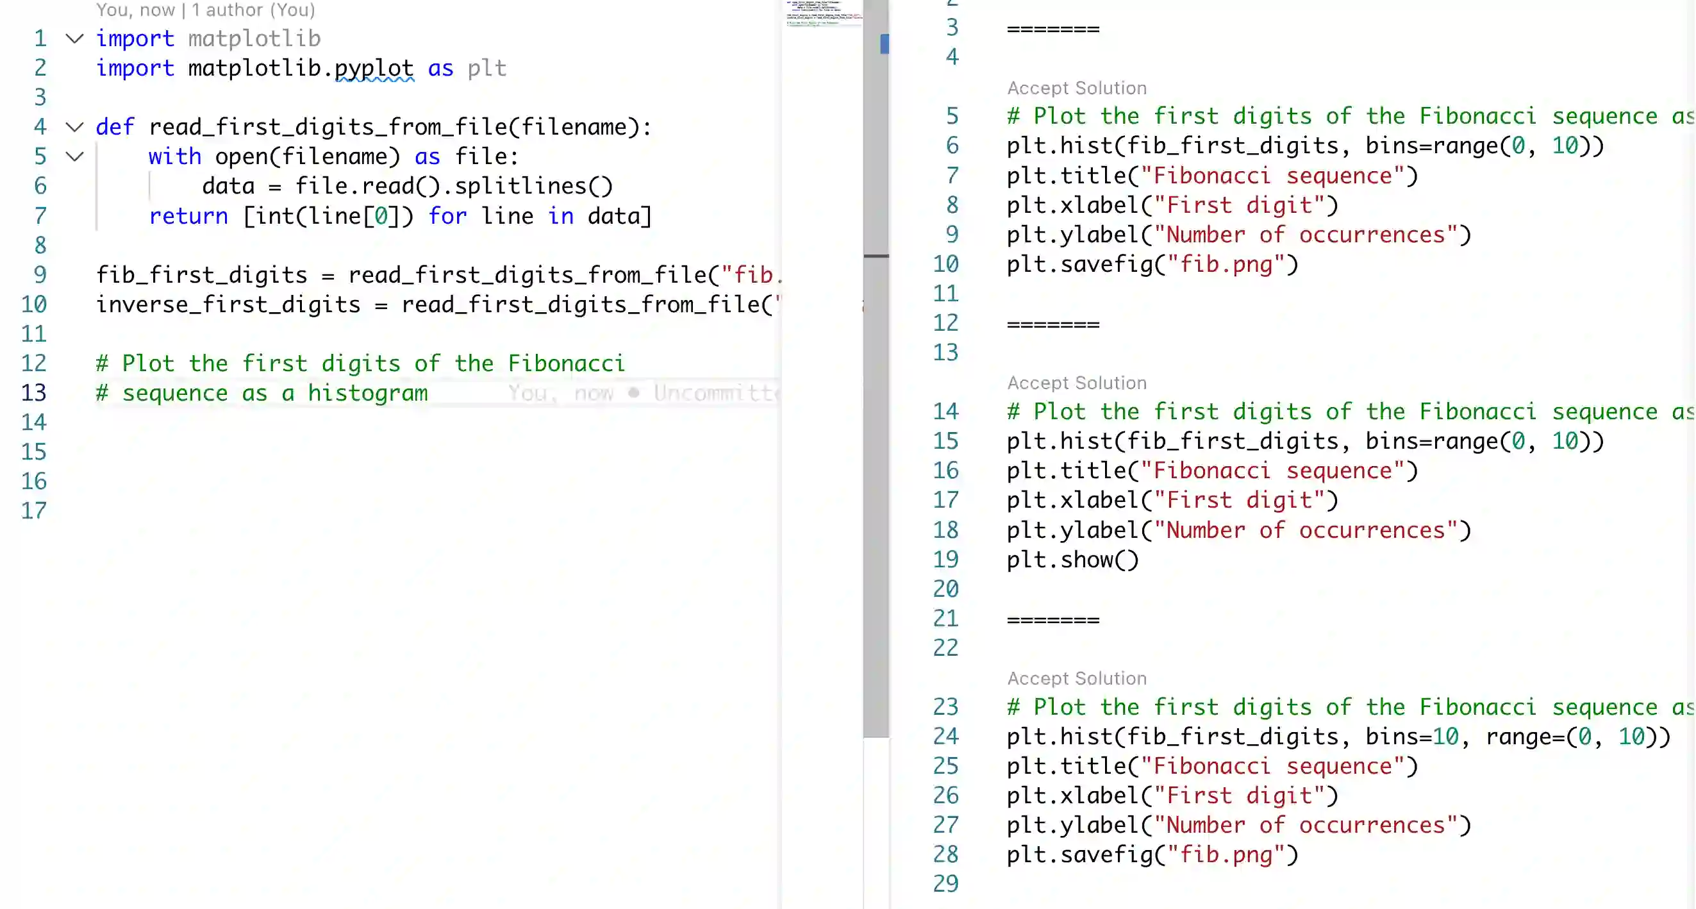This screenshot has height=909, width=1696.
Task: Click line number 9 in the left gutter
Action: tap(40, 274)
